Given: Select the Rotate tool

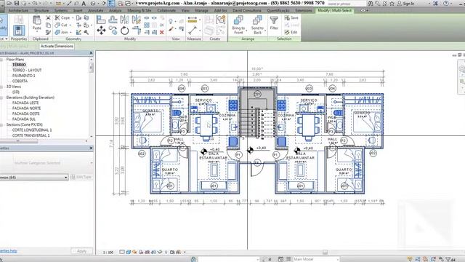Looking at the screenshot, I should (124, 31).
